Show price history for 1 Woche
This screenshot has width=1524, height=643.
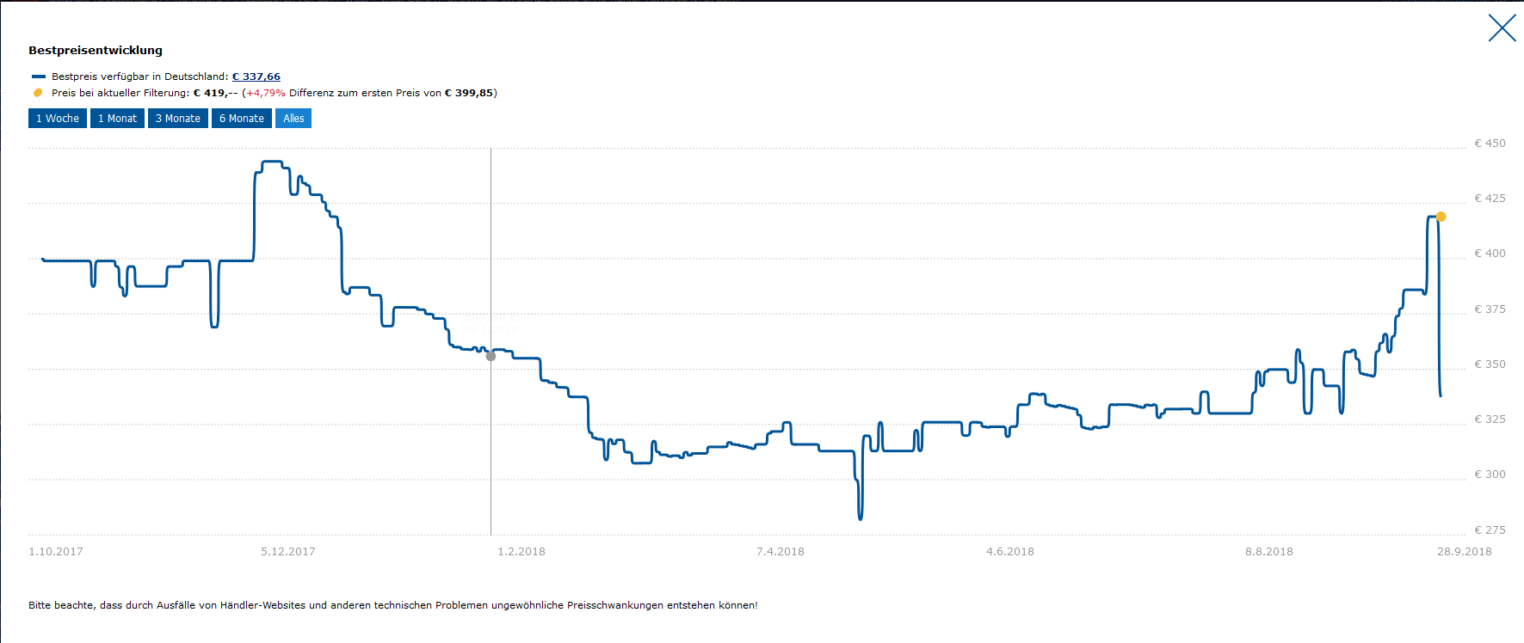[58, 119]
